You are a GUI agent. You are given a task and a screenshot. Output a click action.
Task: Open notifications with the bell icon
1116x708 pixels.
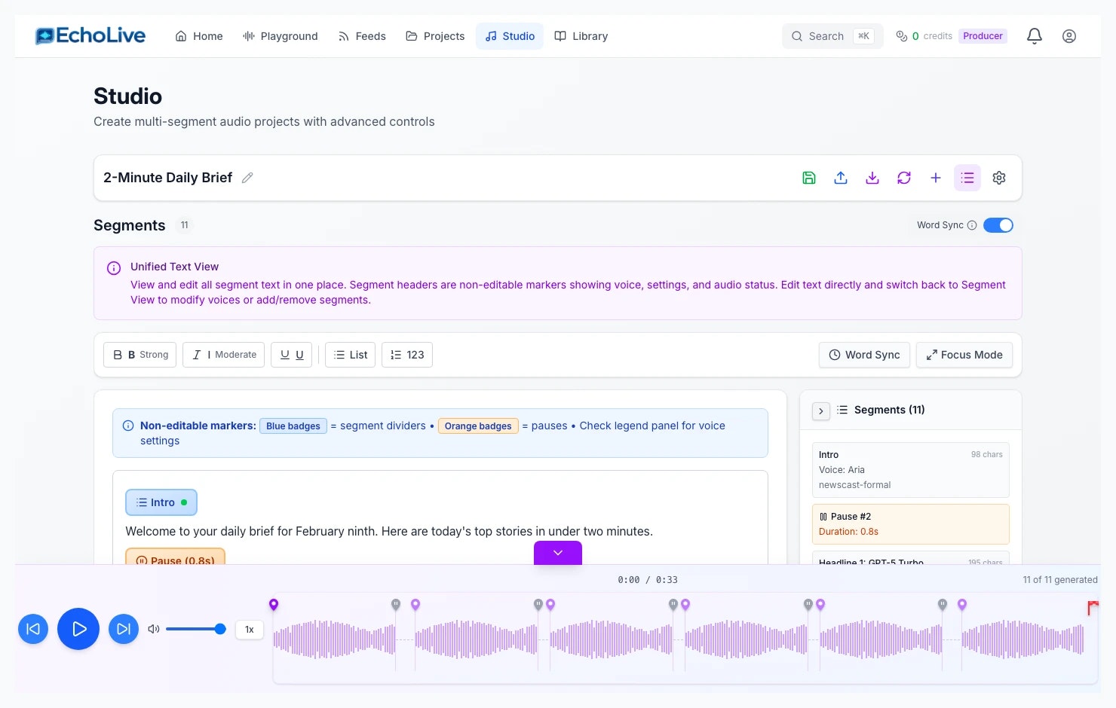[x=1034, y=35]
